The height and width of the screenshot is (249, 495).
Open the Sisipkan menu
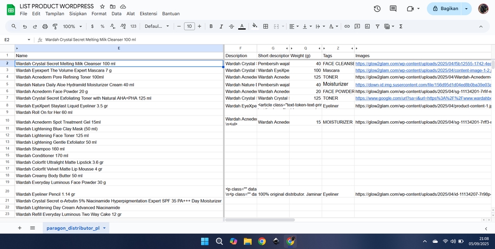(78, 13)
